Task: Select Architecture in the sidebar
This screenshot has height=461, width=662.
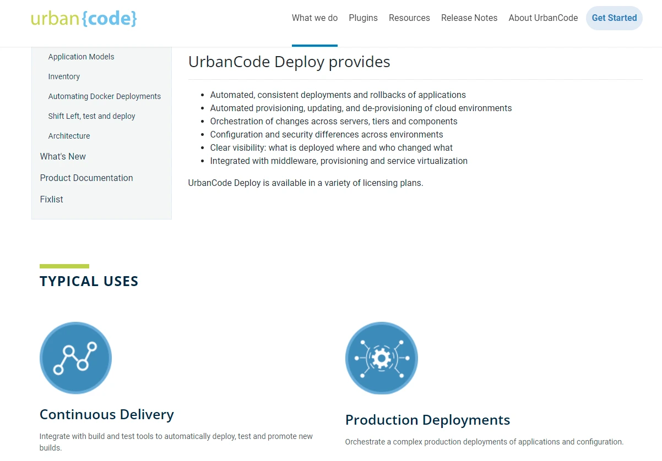Action: (69, 136)
